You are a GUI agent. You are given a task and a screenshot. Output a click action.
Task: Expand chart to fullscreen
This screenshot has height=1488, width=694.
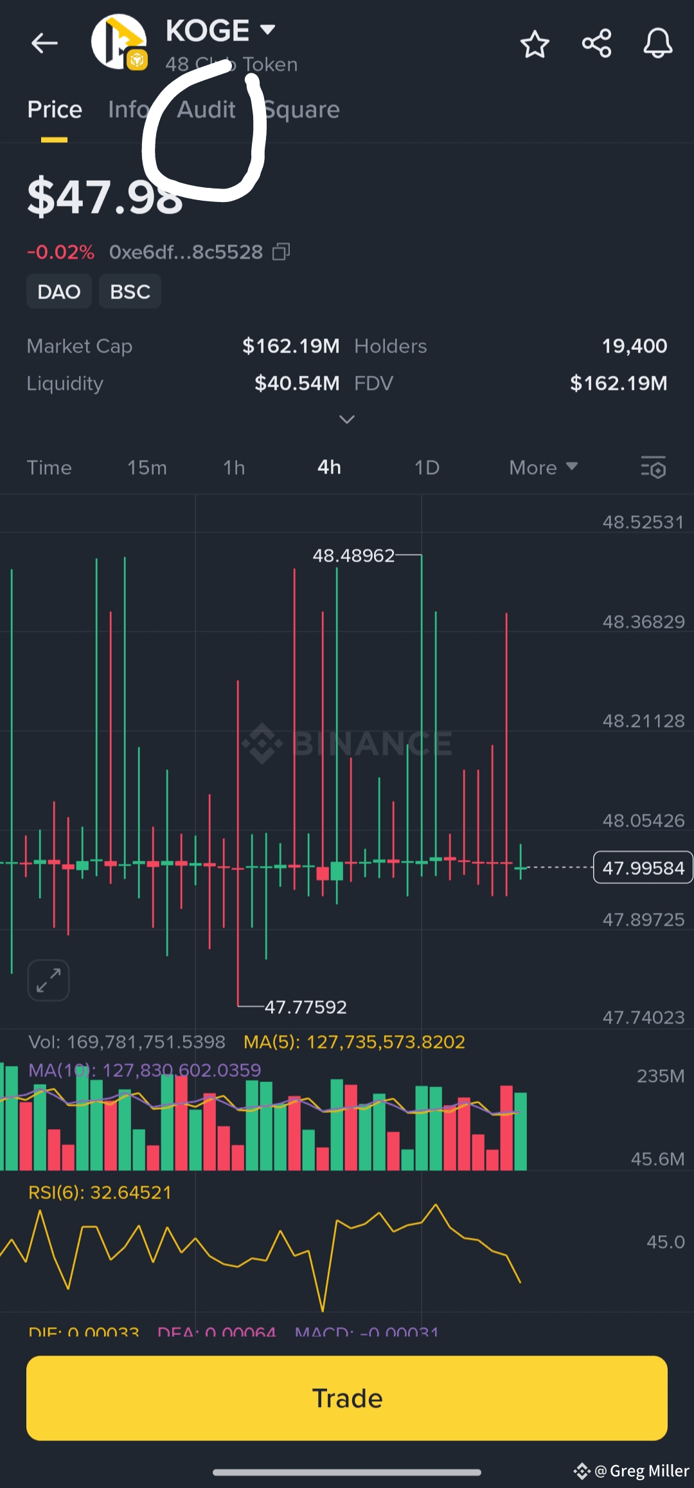click(x=48, y=980)
